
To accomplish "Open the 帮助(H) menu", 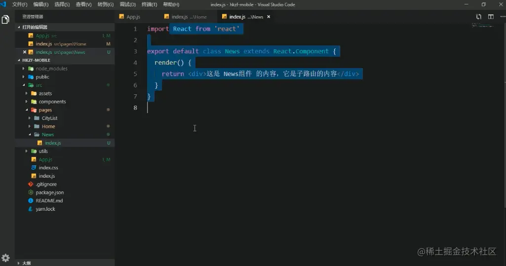I will (171, 4).
